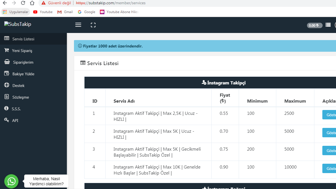Open WhatsApp chat with the green icon

click(11, 181)
